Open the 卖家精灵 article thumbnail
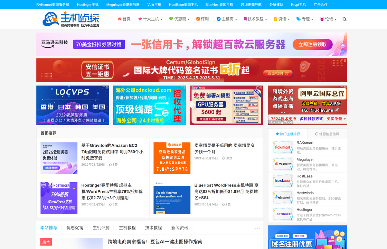 (x=172, y=158)
